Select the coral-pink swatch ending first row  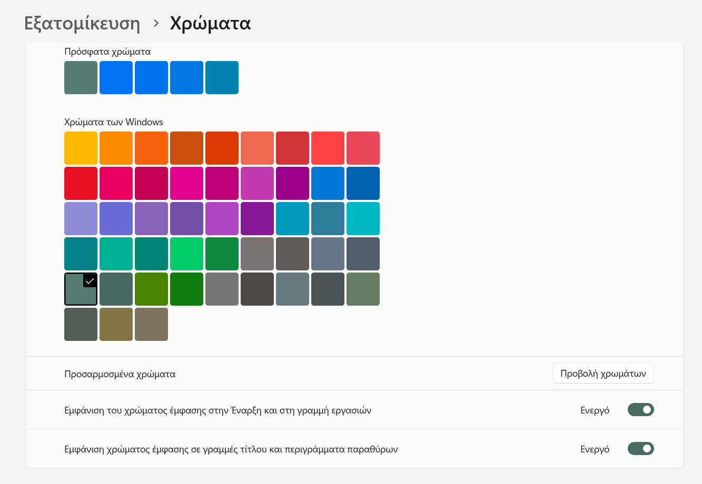click(363, 148)
